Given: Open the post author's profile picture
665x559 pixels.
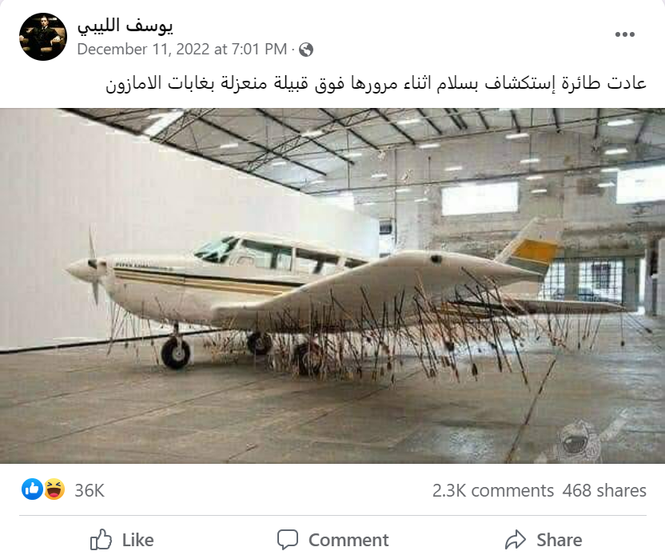Looking at the screenshot, I should [x=43, y=37].
